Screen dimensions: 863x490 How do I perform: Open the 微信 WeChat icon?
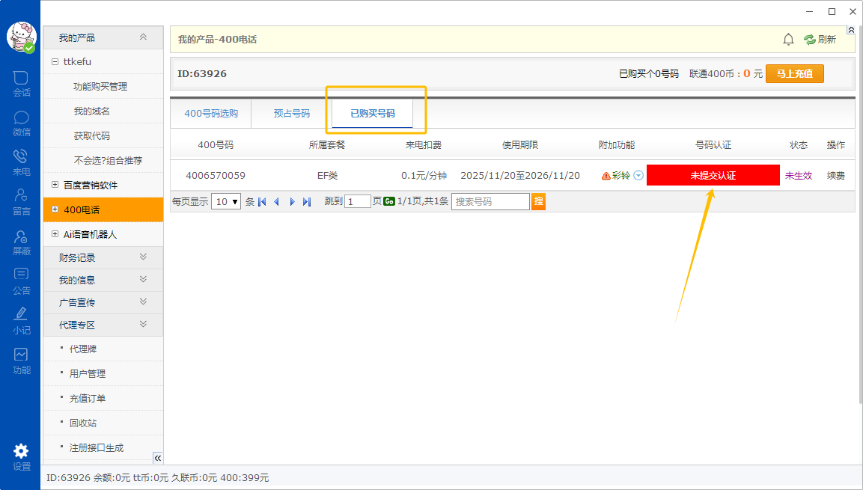click(x=21, y=123)
